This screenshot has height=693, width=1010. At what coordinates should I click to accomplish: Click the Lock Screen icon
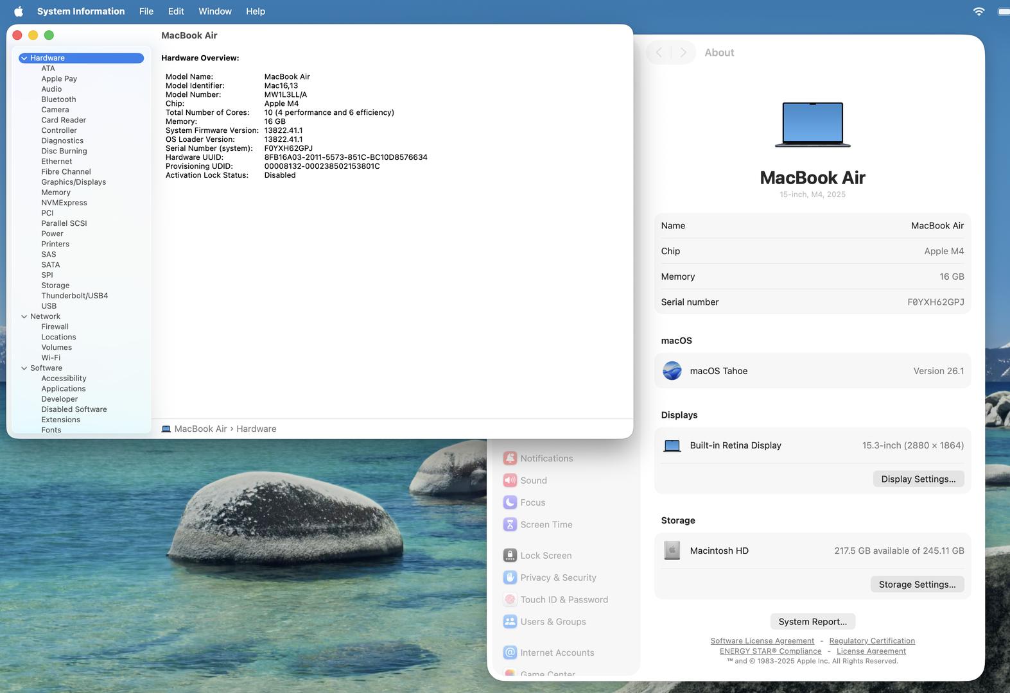(510, 556)
